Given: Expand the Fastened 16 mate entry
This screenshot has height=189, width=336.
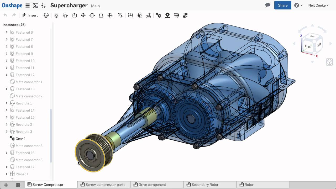Looking at the screenshot, I should point(7,153).
